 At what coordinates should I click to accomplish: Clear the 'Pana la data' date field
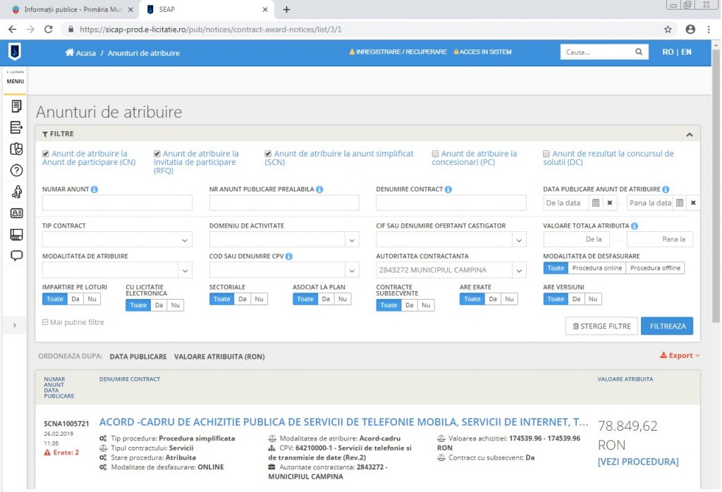click(693, 203)
